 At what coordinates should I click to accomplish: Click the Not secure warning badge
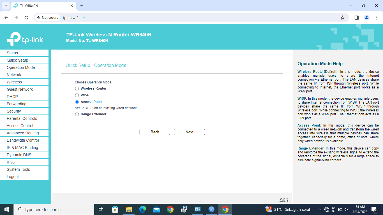click(47, 18)
